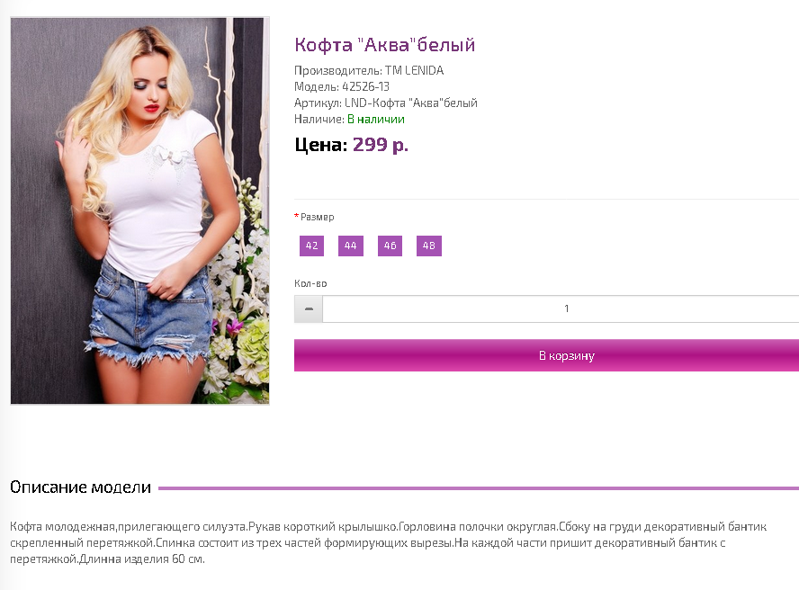The height and width of the screenshot is (590, 799).
Task: Pick size 48 option
Action: click(x=429, y=246)
